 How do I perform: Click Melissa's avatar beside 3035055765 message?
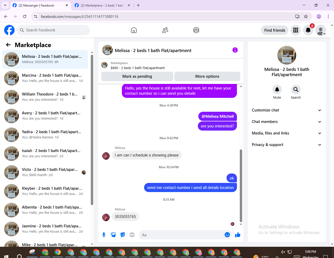click(106, 217)
